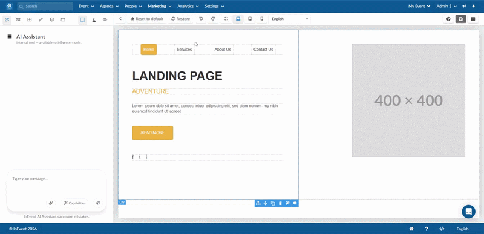Click the Div label tag
The height and width of the screenshot is (234, 484).
pos(122,202)
